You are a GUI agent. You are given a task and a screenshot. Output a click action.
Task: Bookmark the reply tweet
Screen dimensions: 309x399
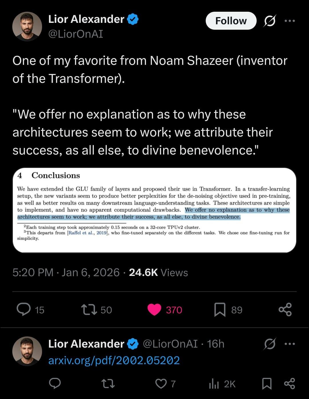coord(267,384)
